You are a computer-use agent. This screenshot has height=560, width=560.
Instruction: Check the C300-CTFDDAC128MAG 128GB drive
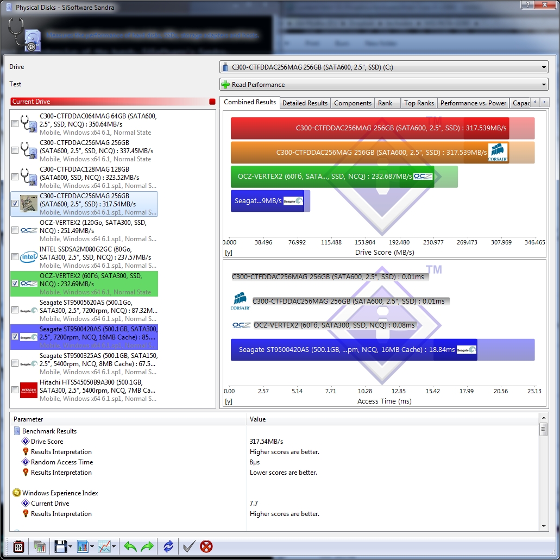pos(15,177)
